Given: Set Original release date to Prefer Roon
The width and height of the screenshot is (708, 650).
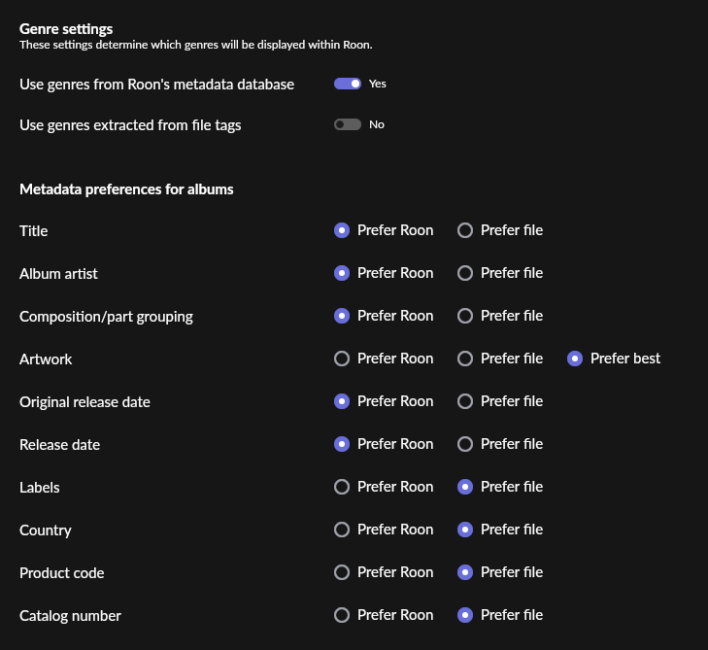Looking at the screenshot, I should [342, 401].
